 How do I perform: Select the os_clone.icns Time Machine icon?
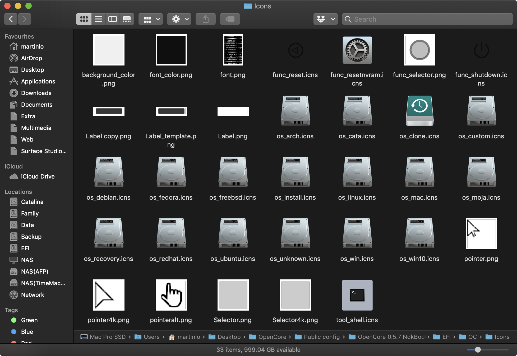(419, 111)
